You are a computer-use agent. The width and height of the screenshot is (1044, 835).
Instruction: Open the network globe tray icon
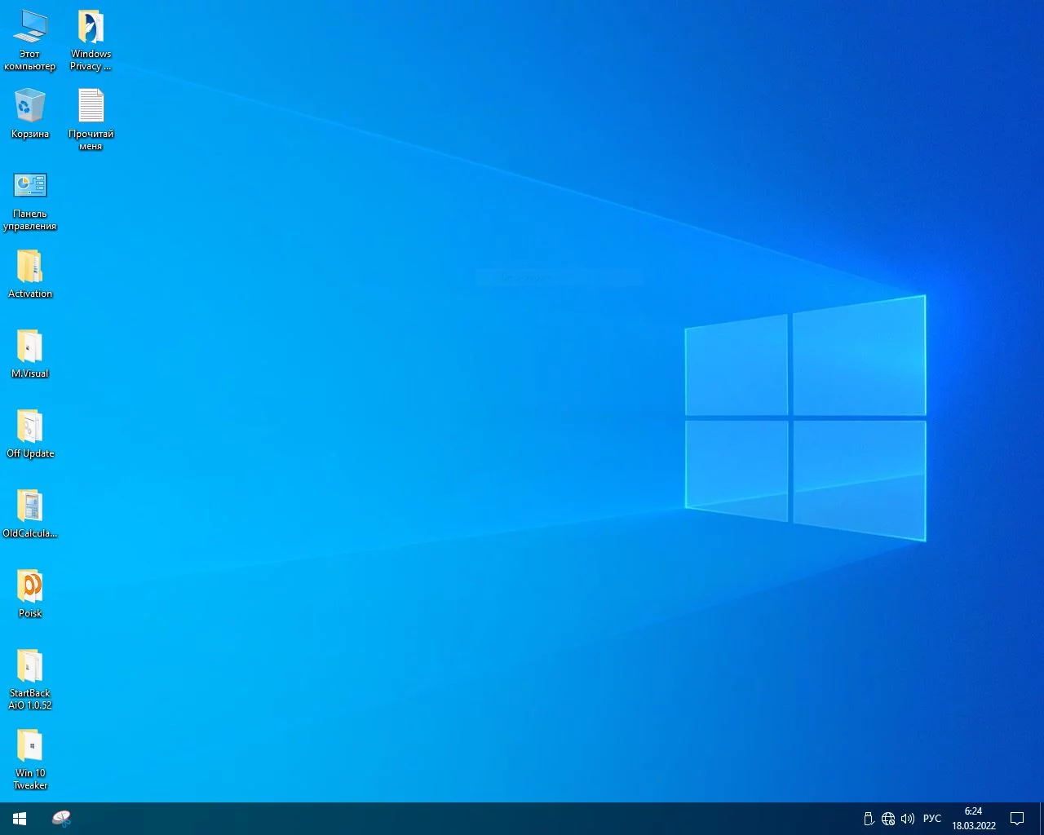tap(888, 819)
